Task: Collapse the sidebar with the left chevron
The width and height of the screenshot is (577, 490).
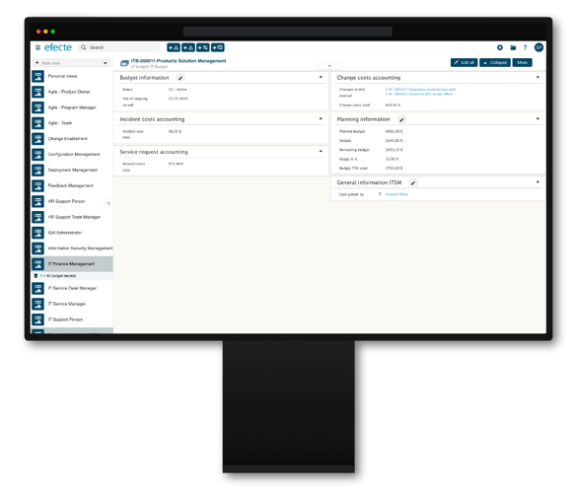Action: pyautogui.click(x=108, y=203)
